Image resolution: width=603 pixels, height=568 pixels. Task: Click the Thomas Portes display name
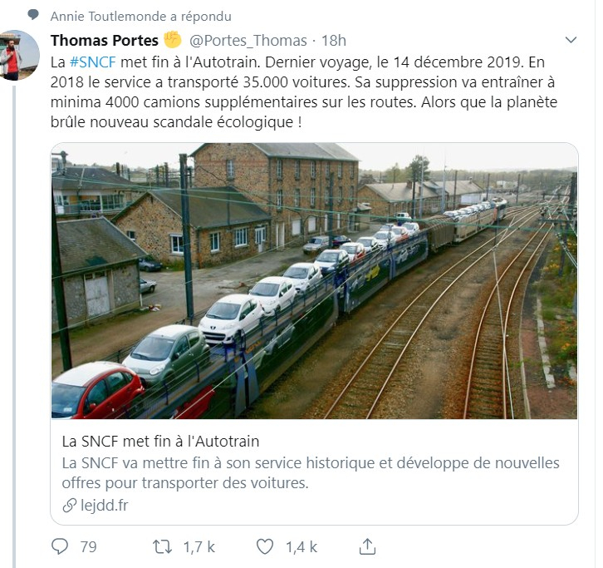pyautogui.click(x=104, y=40)
